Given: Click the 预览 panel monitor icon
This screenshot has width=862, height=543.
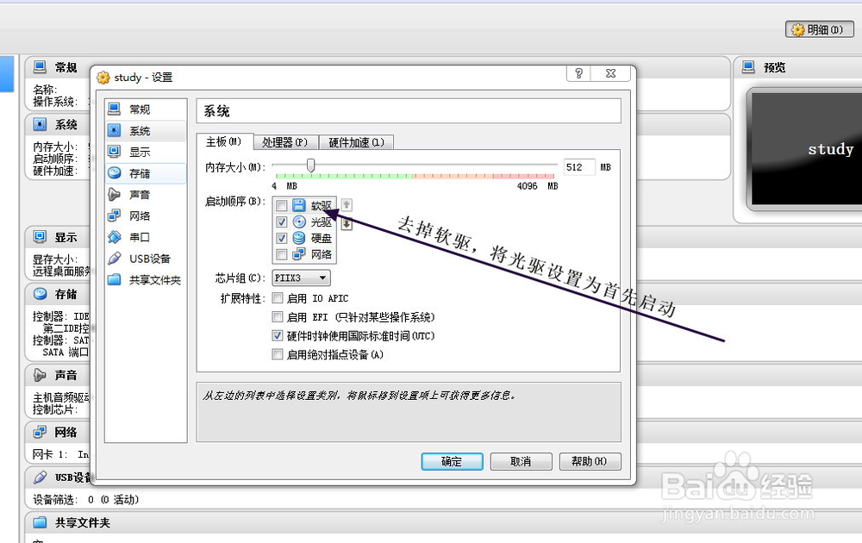Looking at the screenshot, I should click(x=748, y=67).
